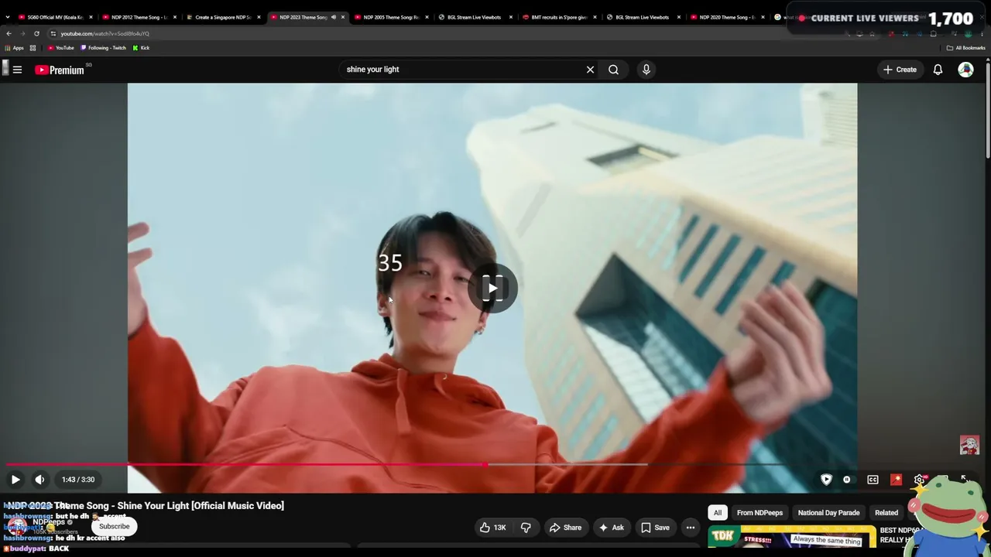Screen dimensions: 991x557
Task: Share this video
Action: (565, 528)
